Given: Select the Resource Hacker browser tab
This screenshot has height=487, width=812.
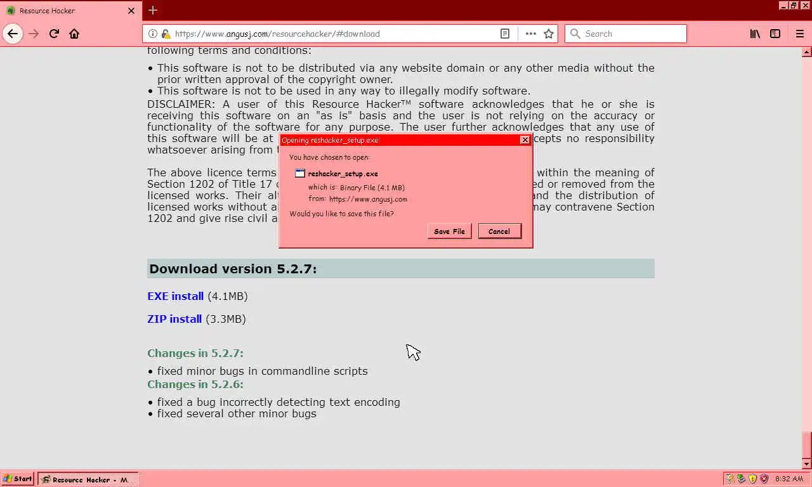Looking at the screenshot, I should click(x=70, y=11).
